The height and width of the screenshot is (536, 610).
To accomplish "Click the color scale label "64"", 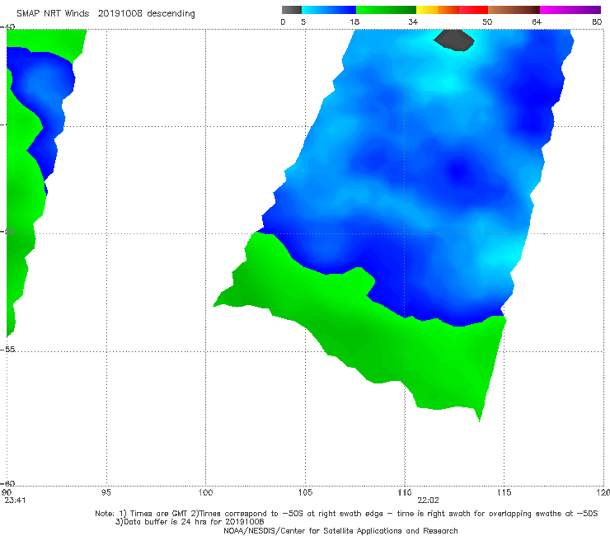I will pyautogui.click(x=537, y=21).
